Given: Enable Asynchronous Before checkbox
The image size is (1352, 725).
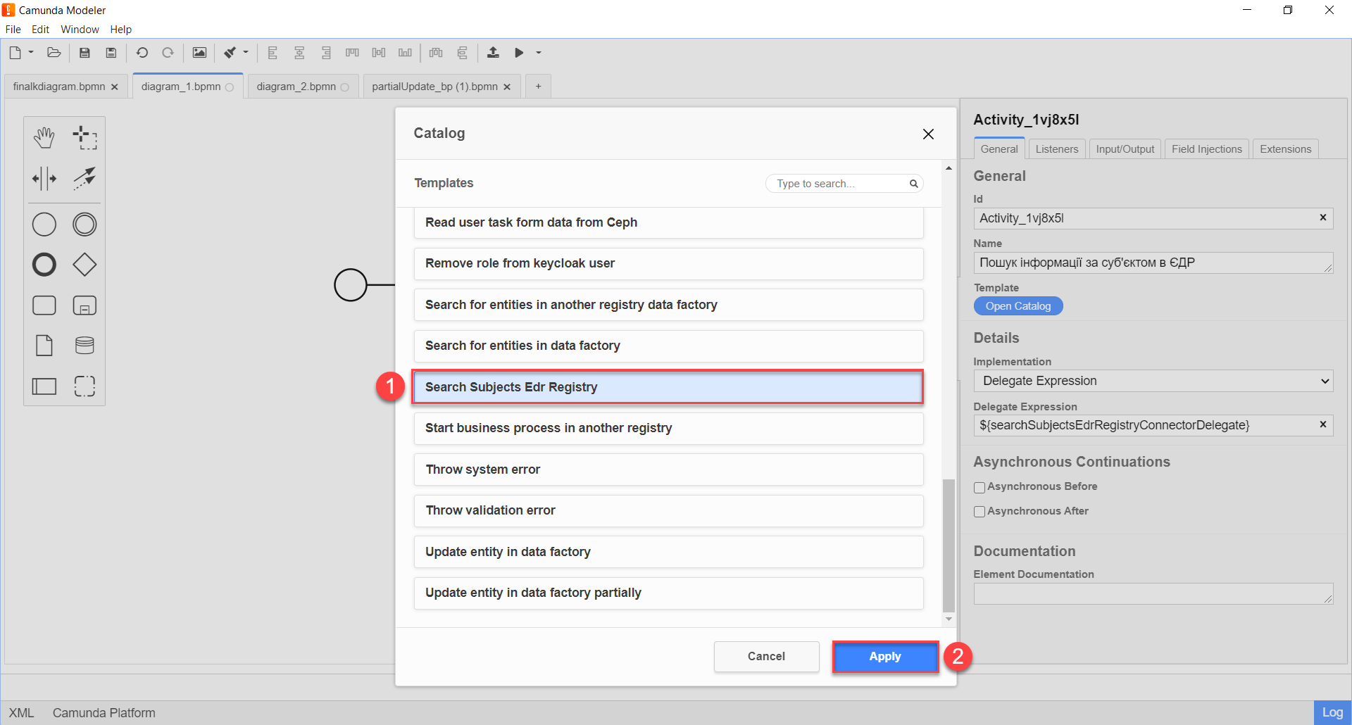Looking at the screenshot, I should (x=979, y=487).
